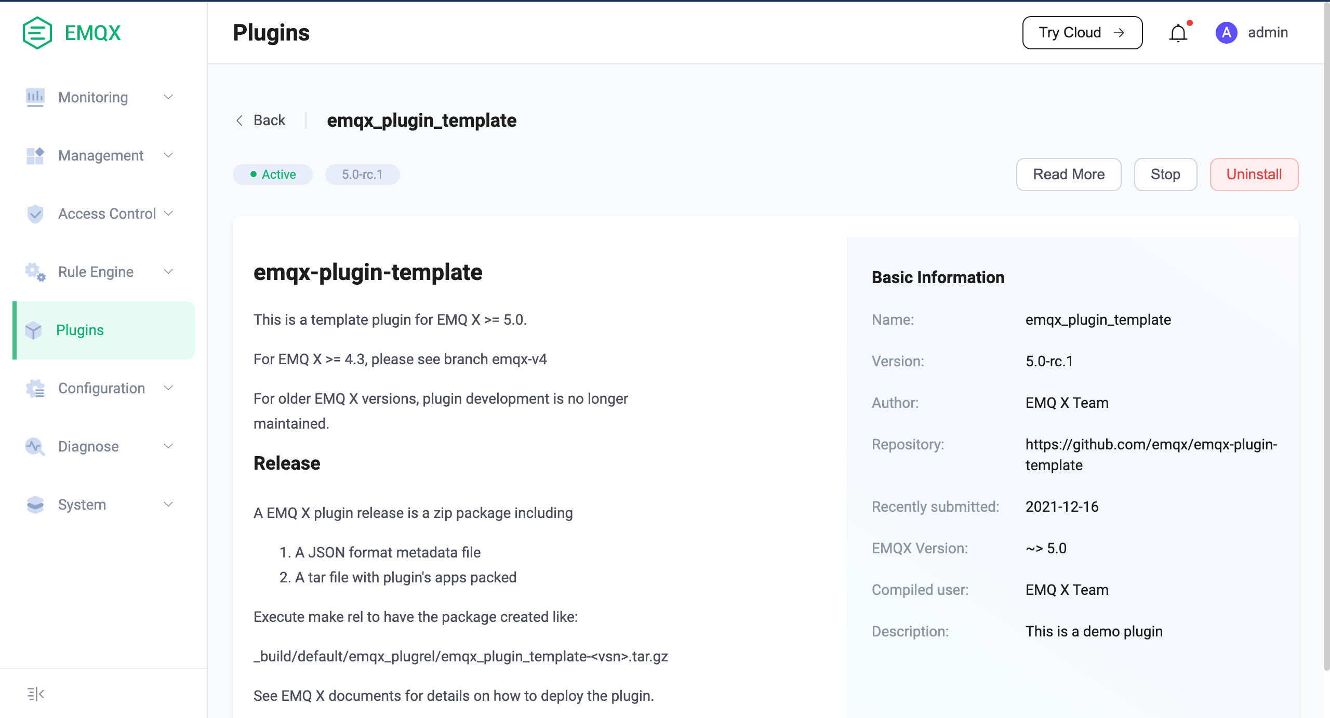The width and height of the screenshot is (1330, 718).
Task: Click the 5.0-rc.1 version tag
Action: point(362,175)
